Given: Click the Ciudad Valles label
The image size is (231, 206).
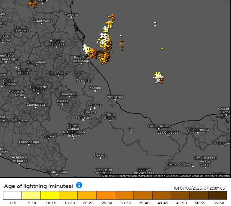Looking at the screenshot, I should point(42,21).
